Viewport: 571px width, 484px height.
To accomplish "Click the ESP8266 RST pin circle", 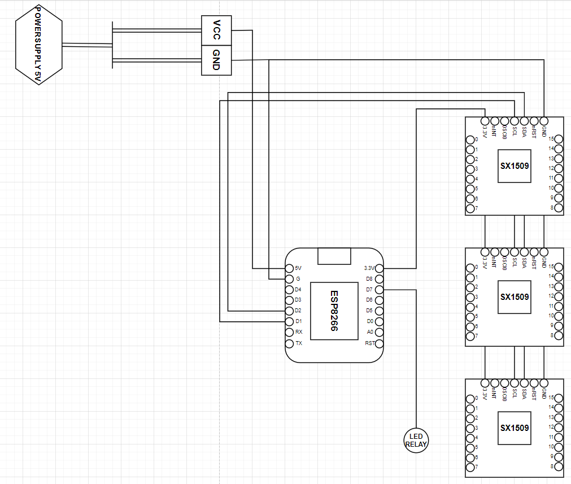I will pos(379,343).
